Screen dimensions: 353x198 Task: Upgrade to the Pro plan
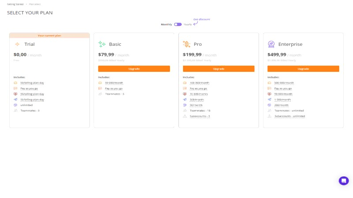coord(218,69)
